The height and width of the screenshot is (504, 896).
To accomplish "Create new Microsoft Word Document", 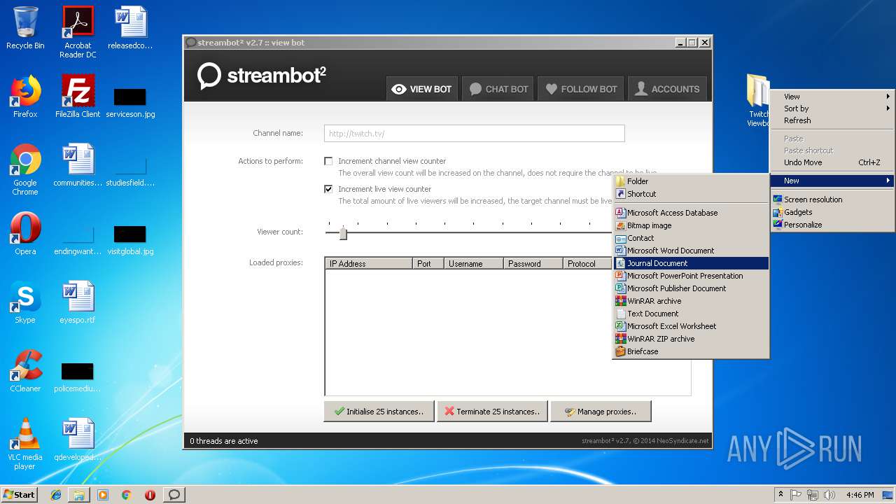I will pyautogui.click(x=691, y=251).
